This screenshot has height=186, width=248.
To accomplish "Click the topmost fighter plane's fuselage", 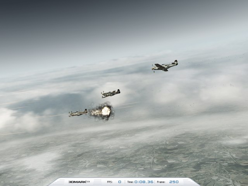I will click(165, 67).
